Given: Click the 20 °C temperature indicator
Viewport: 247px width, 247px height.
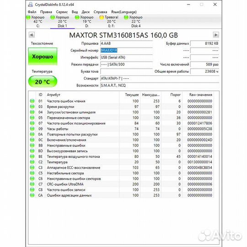Looking at the screenshot, I should pyautogui.click(x=43, y=81).
